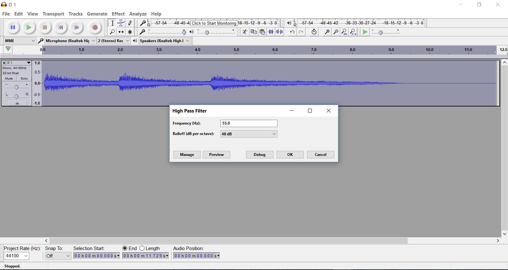Select the Draw (pencil) tool

pyautogui.click(x=130, y=23)
